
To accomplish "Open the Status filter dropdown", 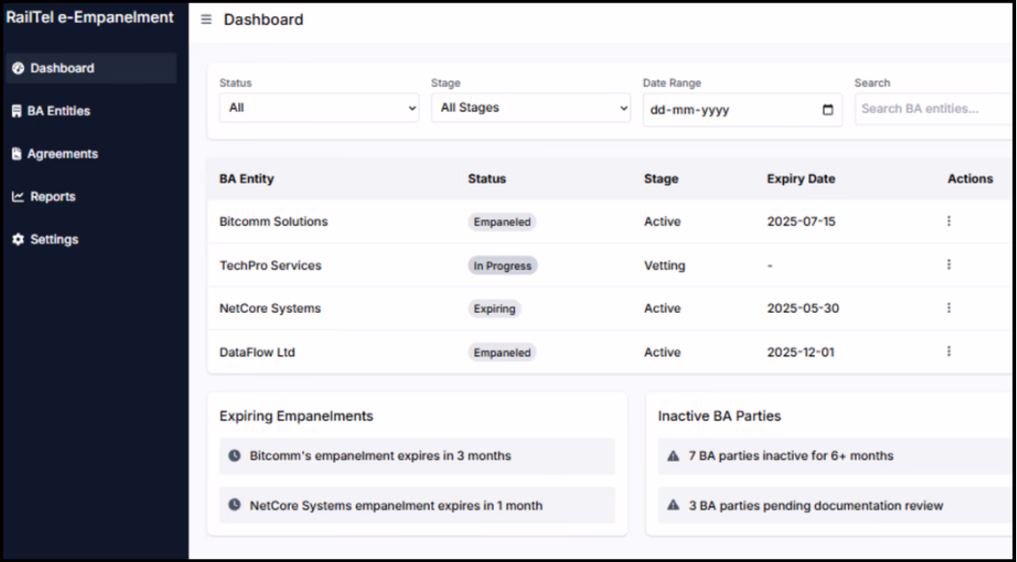I will pyautogui.click(x=319, y=107).
